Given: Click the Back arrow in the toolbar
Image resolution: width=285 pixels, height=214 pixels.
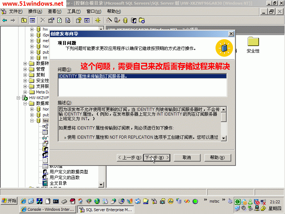Looking at the screenshot, I should (5, 20).
